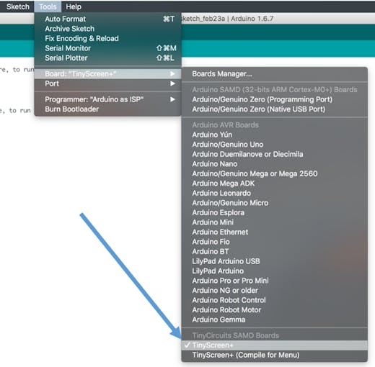Pick Arduino/Genuino Zero (Native USB Port)
Viewport: 375px width, 367px height.
tap(275, 109)
